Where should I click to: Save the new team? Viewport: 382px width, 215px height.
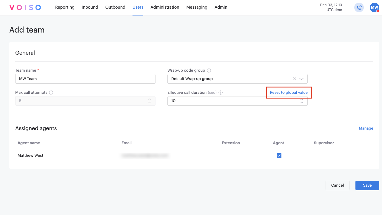(367, 185)
